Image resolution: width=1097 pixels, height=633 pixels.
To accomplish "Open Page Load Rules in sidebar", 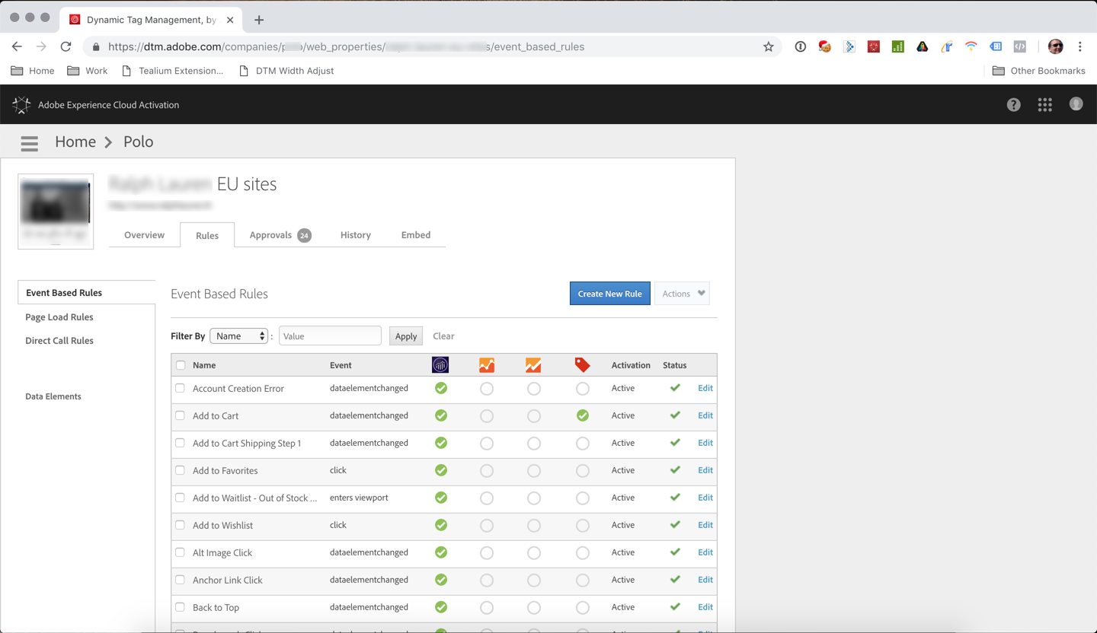I will coord(59,316).
